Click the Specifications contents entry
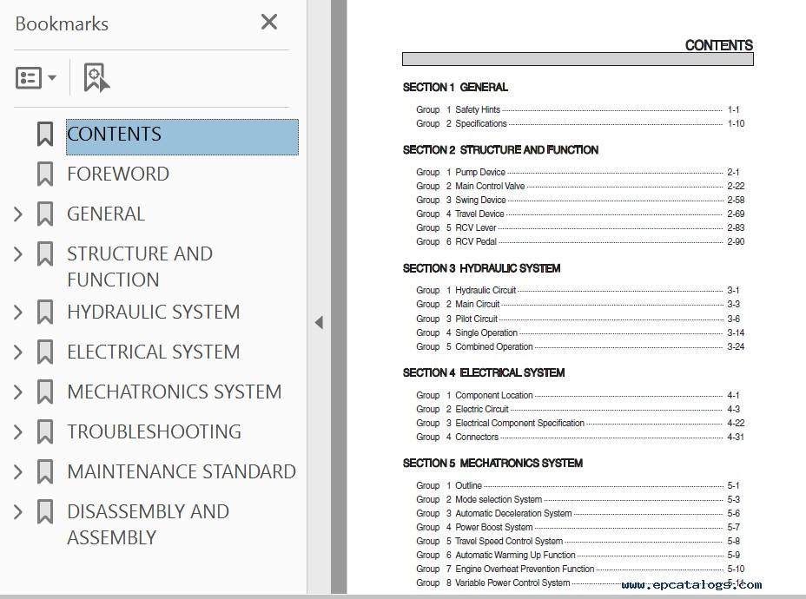Screen dimensions: 806x599 580,123
